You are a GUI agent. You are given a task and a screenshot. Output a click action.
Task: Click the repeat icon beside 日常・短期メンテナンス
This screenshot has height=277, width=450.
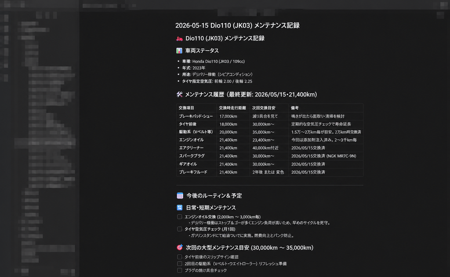pyautogui.click(x=180, y=208)
